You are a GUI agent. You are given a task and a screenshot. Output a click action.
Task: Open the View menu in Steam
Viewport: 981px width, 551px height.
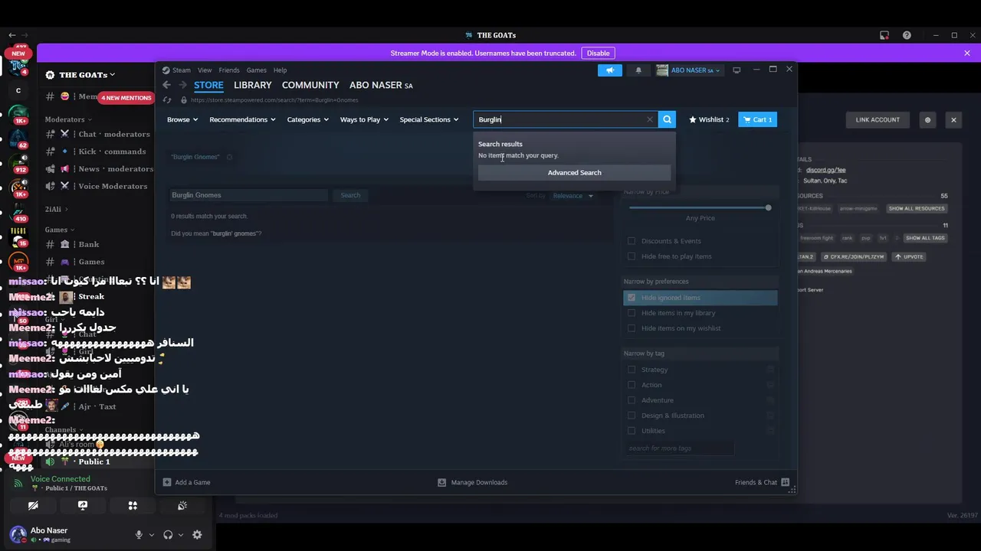pos(205,70)
